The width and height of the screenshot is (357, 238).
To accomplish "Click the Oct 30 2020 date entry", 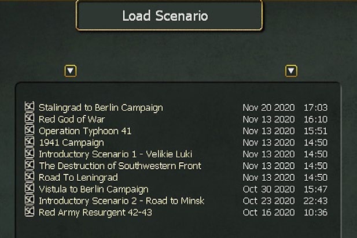I will pos(268,189).
